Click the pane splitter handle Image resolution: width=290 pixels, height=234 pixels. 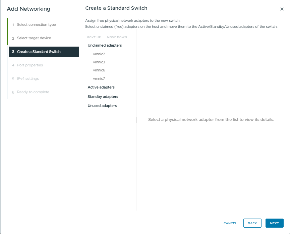click(136, 120)
